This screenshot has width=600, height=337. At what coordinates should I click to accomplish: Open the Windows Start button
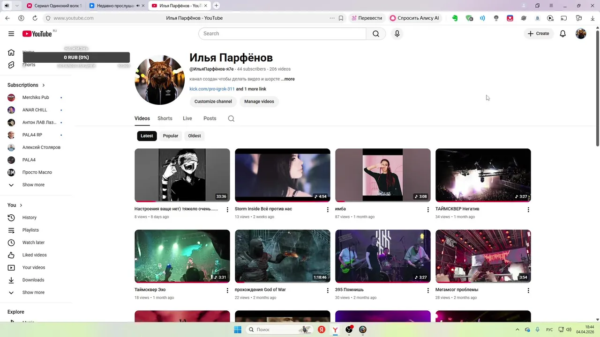click(238, 330)
